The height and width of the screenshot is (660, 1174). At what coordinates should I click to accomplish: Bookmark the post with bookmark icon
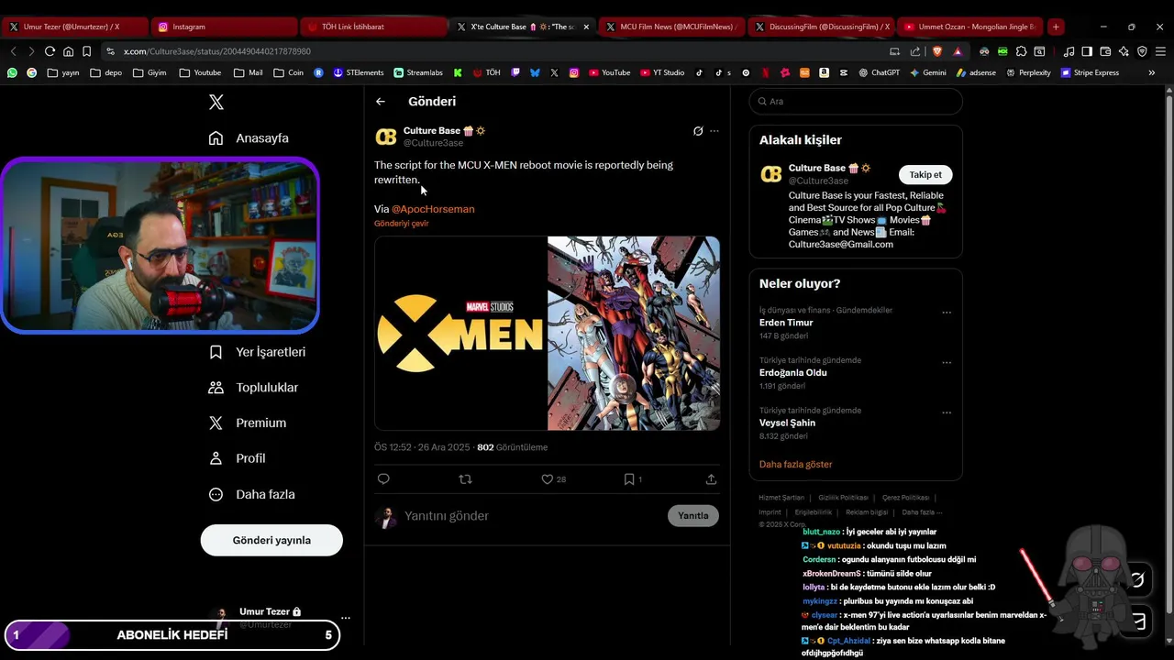[629, 479]
